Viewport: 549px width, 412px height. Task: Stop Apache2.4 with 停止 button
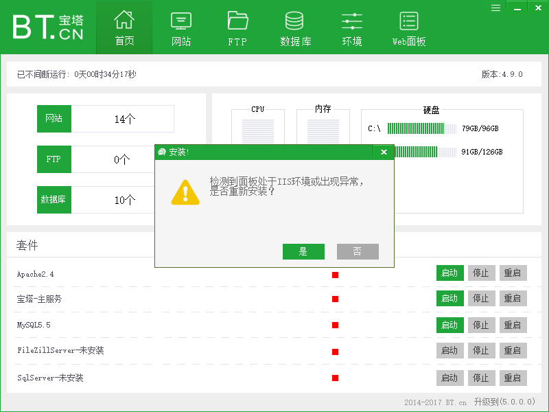click(482, 273)
